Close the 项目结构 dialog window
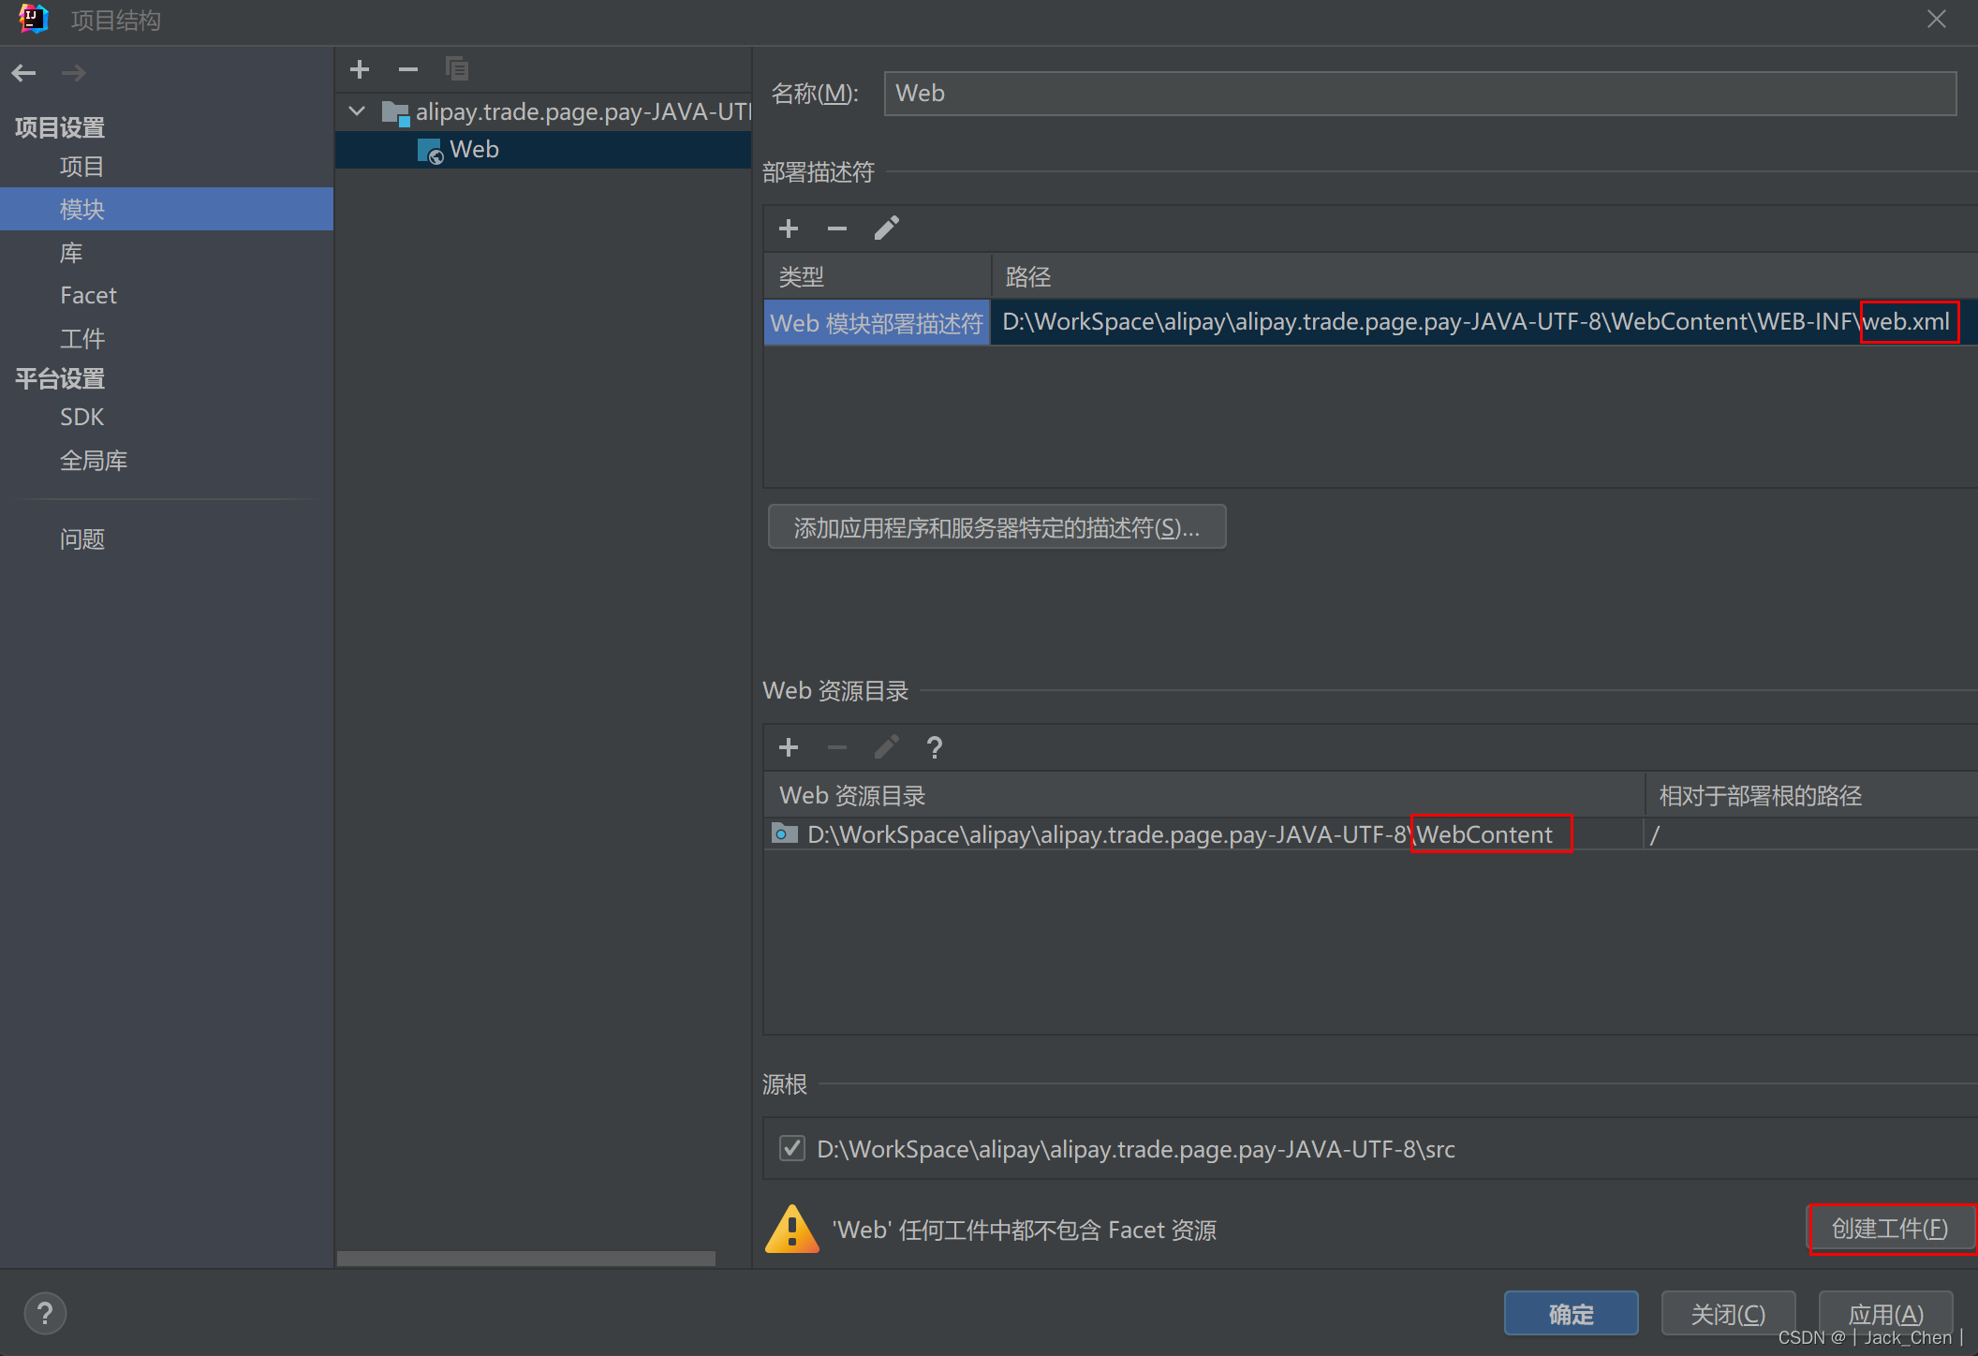 (1937, 19)
